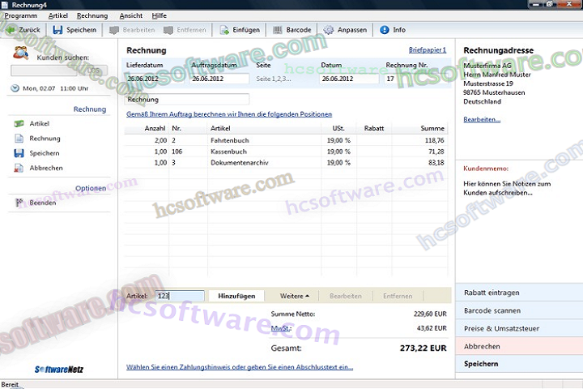
Task: Click the Artikel number input field
Action: tap(180, 296)
